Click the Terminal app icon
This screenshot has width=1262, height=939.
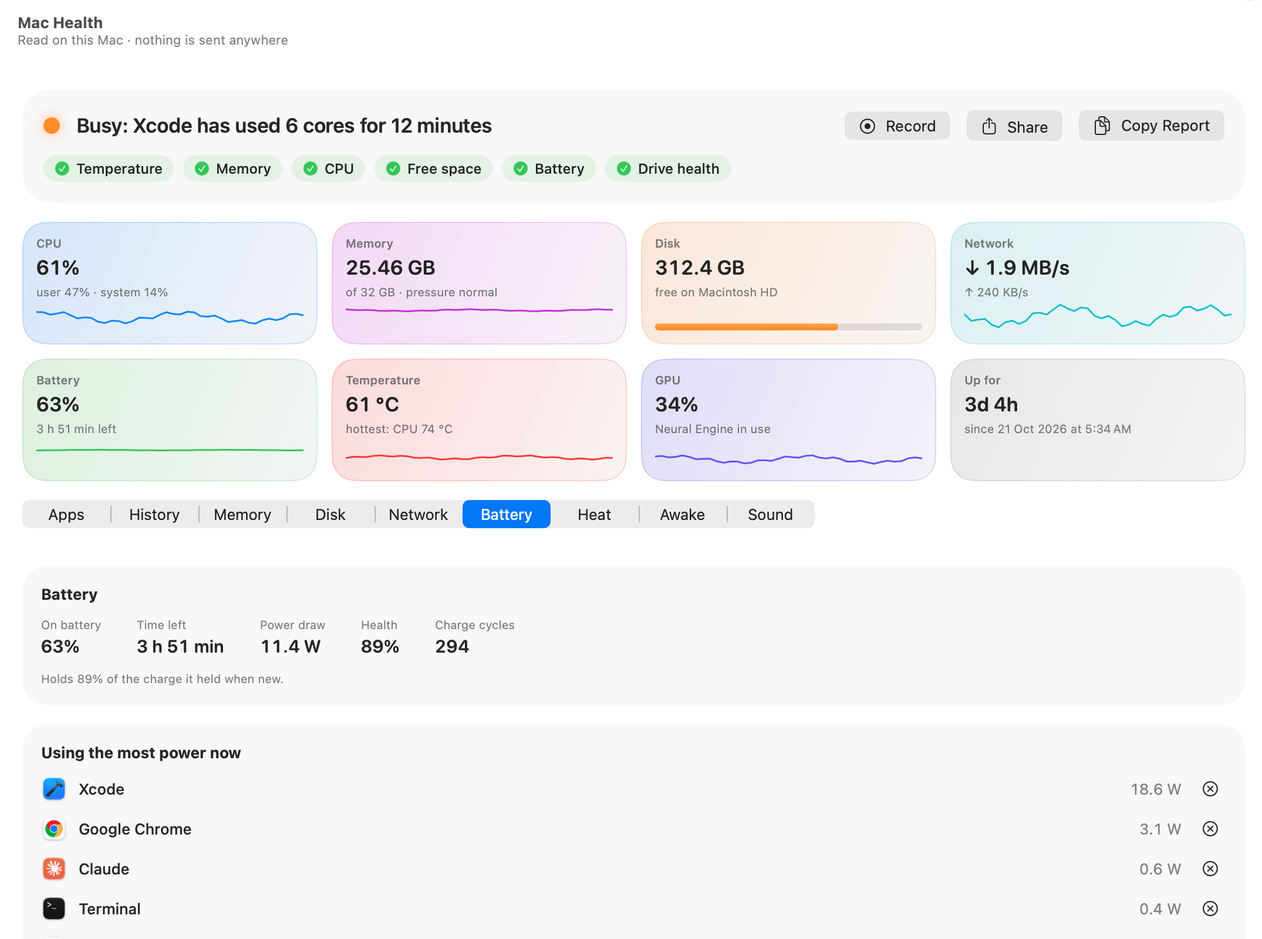click(54, 908)
